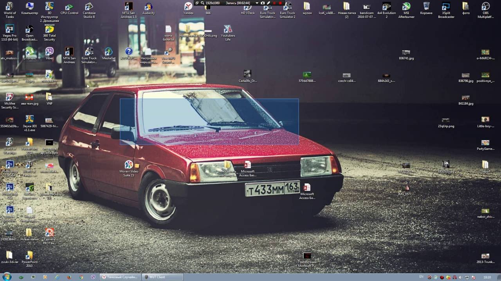Expand the recorder bar dropdown arrow
The image size is (501, 281).
[257, 3]
